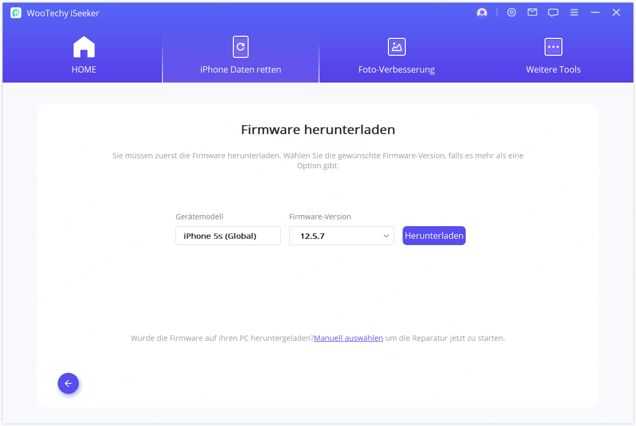Click the WooTechy iSeeker logo icon
The height and width of the screenshot is (426, 636).
(15, 12)
